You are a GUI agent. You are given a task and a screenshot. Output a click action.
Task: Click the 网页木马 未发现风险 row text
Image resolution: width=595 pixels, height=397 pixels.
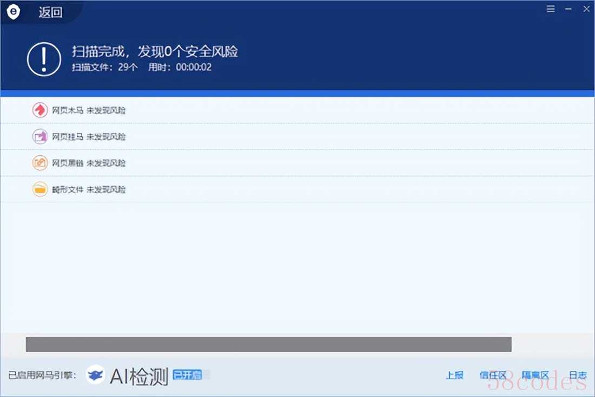(x=89, y=110)
